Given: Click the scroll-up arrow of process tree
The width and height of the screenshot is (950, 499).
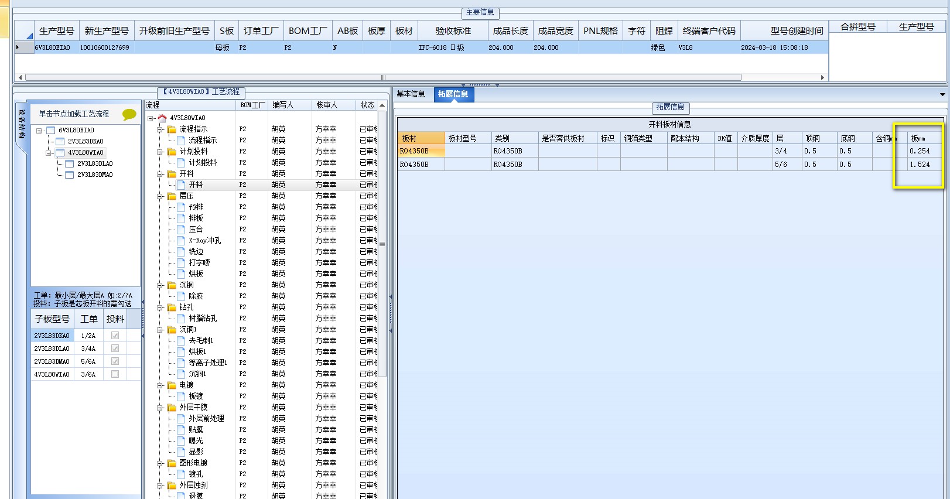Looking at the screenshot, I should coord(382,105).
